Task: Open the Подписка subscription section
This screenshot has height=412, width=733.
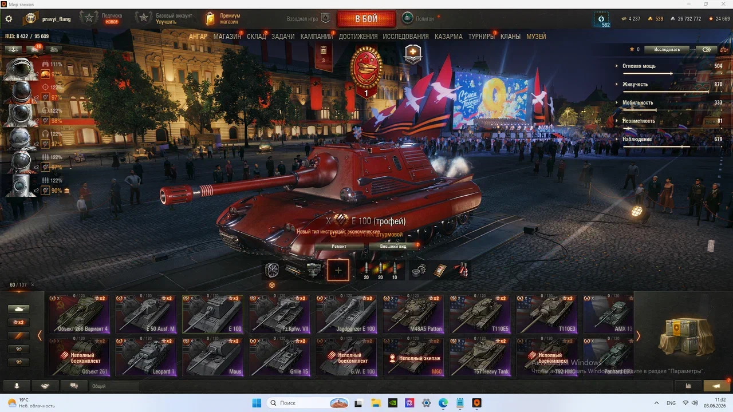Action: 102,19
